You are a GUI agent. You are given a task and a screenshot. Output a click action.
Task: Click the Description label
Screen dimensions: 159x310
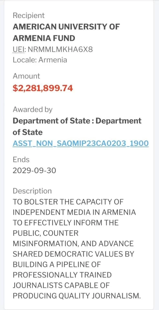(x=32, y=191)
